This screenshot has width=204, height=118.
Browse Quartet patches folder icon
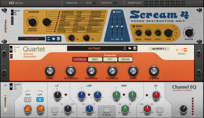pos(130,48)
